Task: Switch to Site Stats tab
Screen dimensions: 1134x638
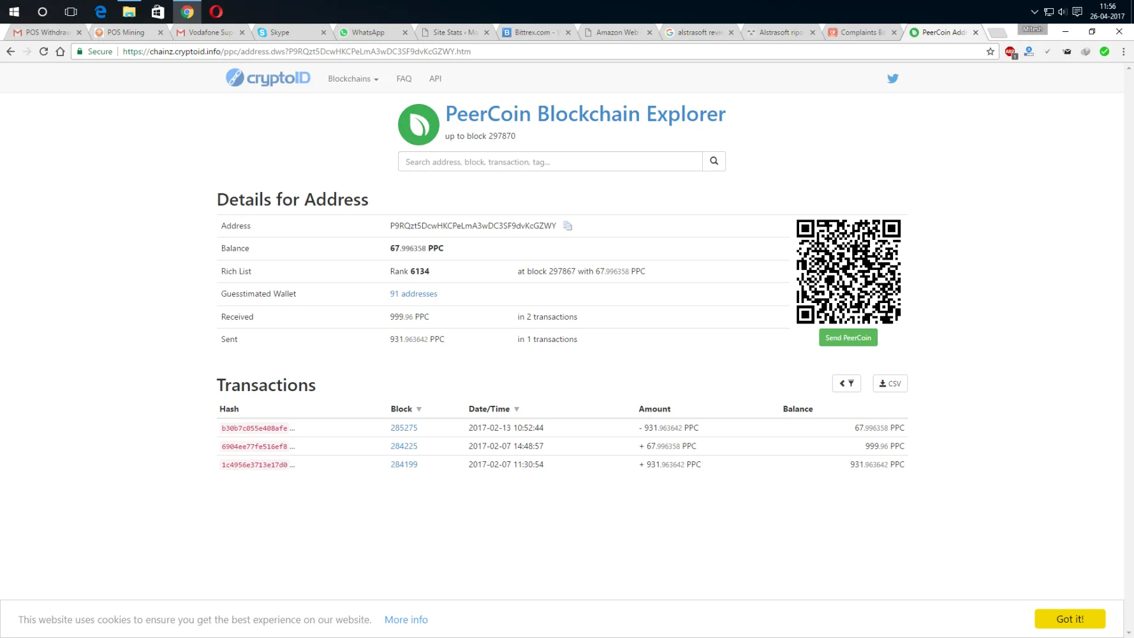Action: (x=453, y=32)
